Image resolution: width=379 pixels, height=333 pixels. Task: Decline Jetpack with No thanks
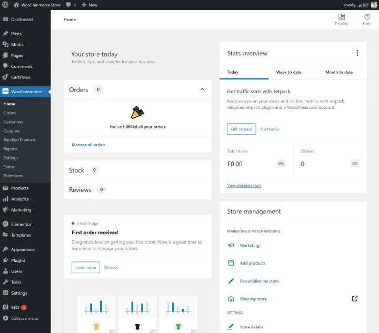coord(270,129)
